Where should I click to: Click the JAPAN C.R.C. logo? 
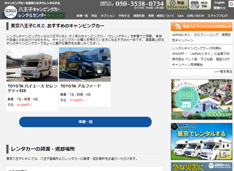pyautogui.click(x=10, y=11)
